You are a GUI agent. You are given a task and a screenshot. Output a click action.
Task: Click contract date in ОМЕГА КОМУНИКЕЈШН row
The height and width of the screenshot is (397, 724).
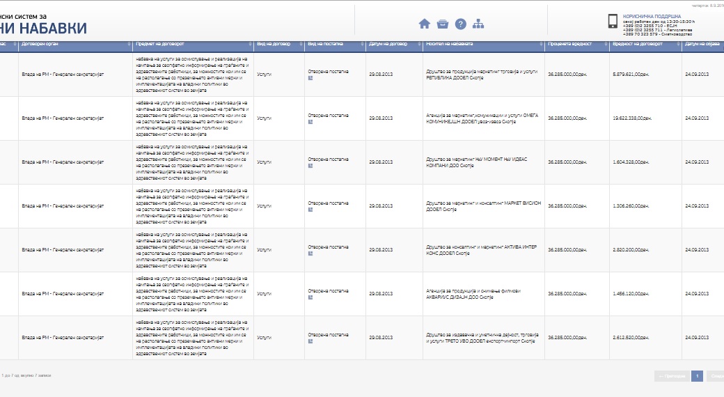tap(381, 118)
